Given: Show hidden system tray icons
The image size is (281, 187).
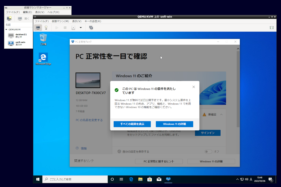Looking at the screenshot, I should click(237, 179).
